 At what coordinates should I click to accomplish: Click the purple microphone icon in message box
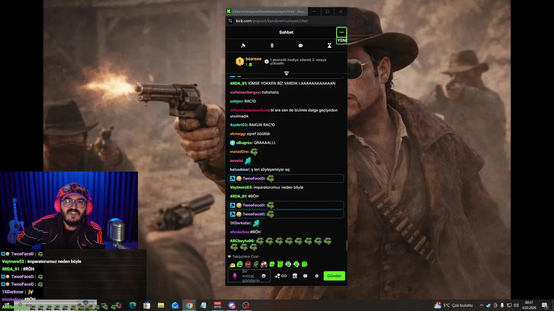point(235,276)
